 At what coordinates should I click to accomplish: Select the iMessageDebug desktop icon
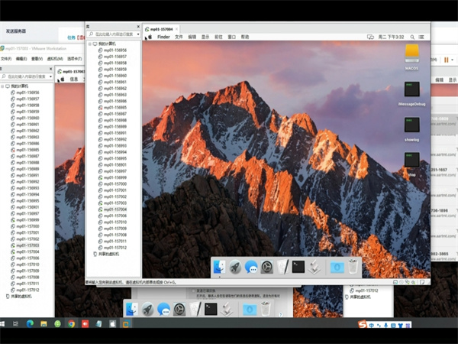pos(412,89)
